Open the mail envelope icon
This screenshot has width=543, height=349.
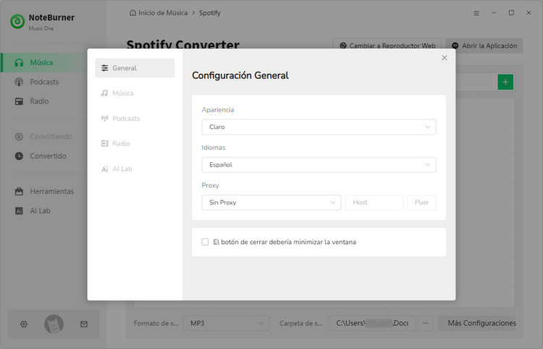click(84, 324)
